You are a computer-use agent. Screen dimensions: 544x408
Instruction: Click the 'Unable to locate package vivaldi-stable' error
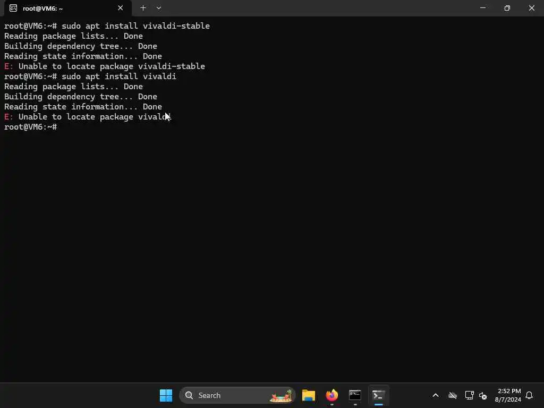105,66
